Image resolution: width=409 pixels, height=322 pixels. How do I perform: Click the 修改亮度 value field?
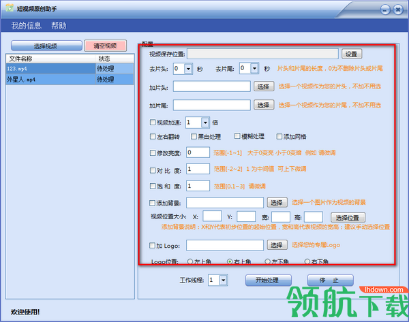coord(198,152)
